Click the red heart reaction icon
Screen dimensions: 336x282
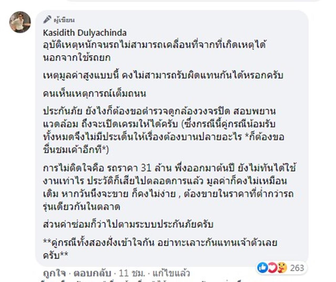[x=272, y=268]
